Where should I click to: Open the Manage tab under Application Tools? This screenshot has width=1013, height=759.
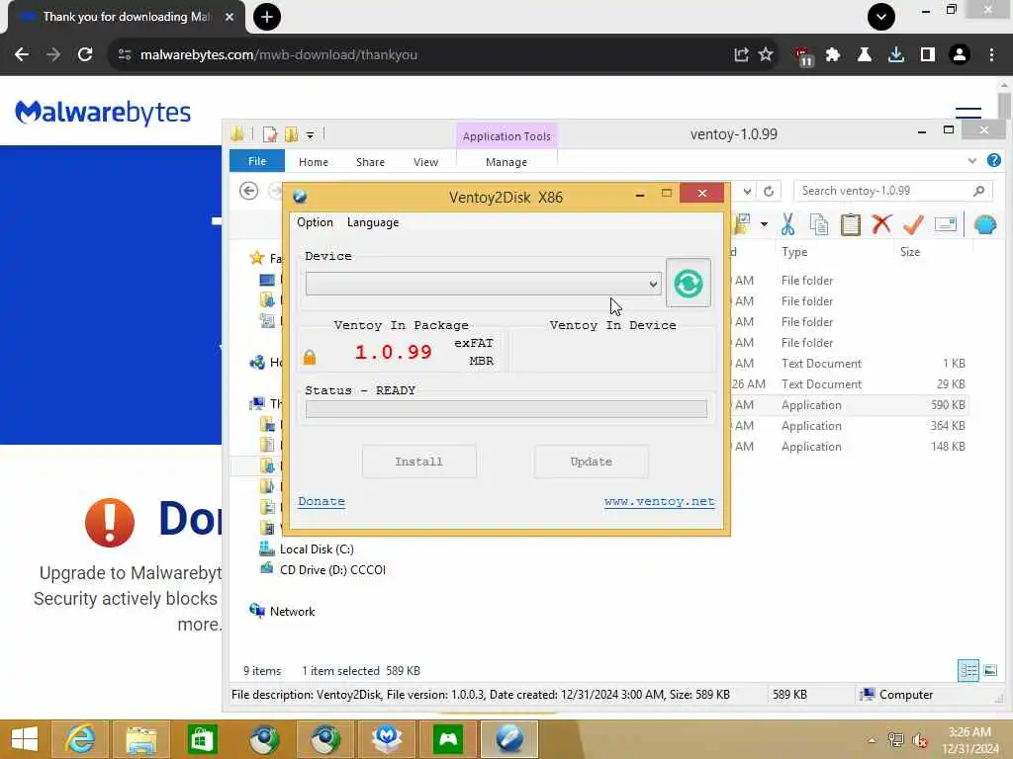[506, 162]
